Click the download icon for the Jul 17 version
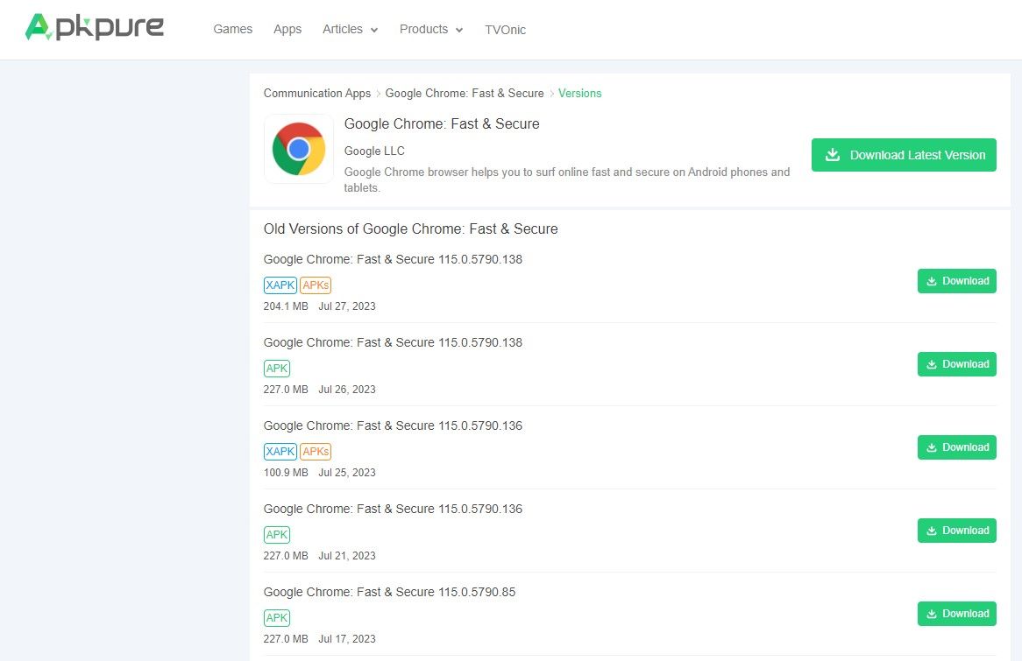 932,614
